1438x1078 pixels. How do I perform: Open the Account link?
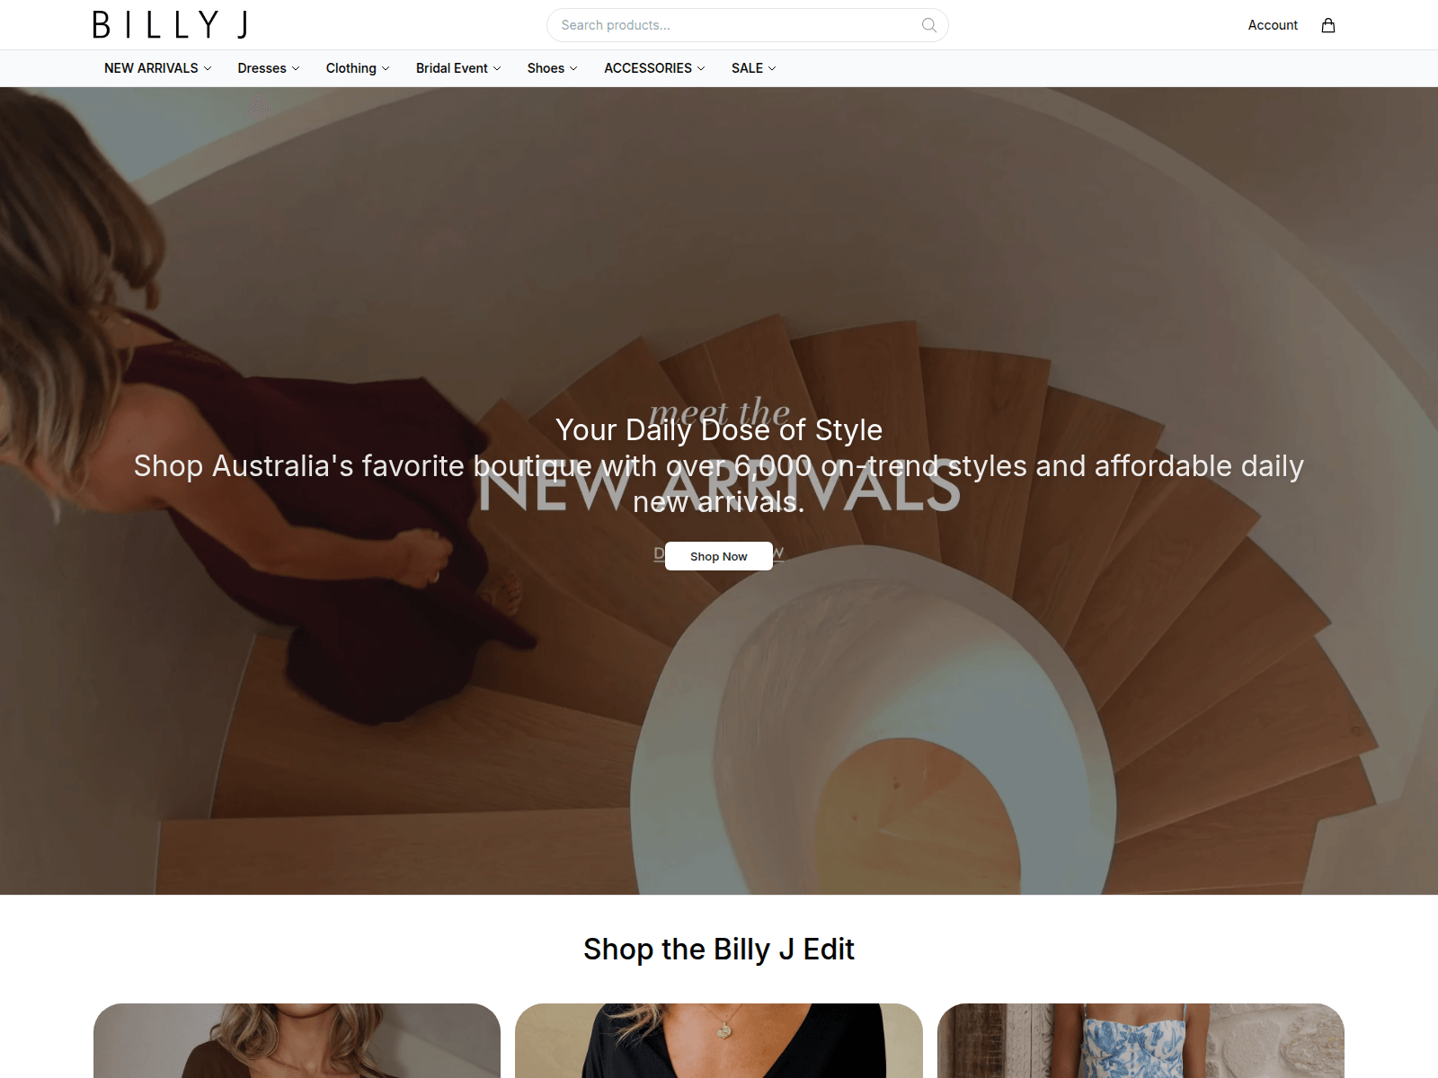[1273, 25]
